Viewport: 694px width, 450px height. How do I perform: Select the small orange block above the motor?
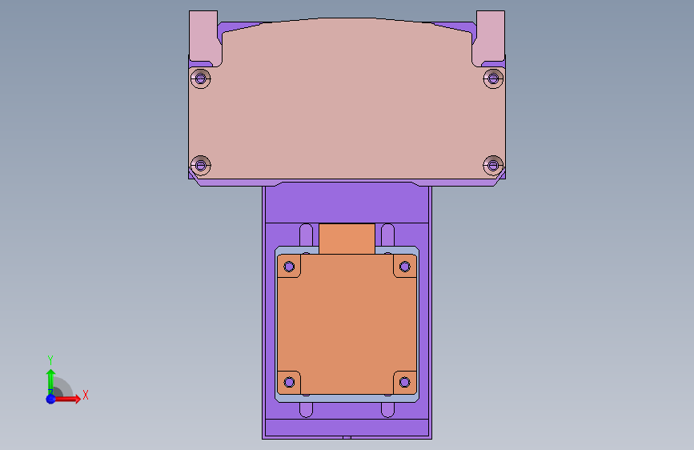[347, 239]
